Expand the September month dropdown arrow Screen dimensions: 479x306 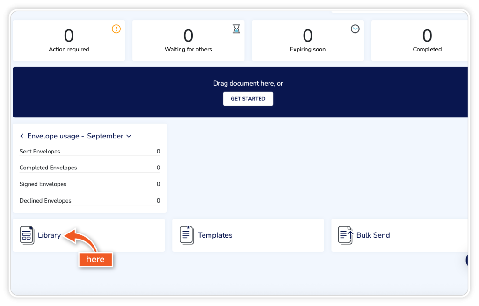[129, 136]
